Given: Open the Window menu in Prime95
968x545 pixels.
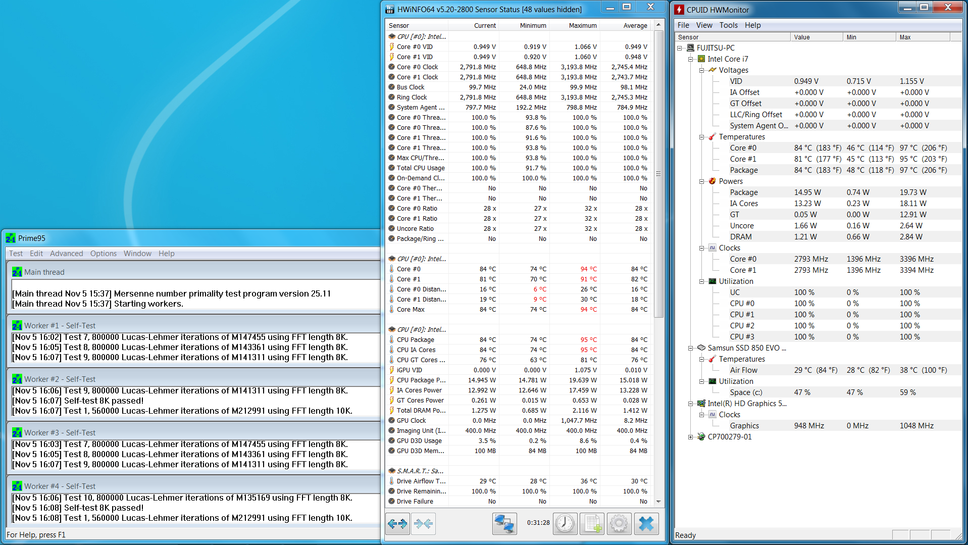Looking at the screenshot, I should coord(137,254).
